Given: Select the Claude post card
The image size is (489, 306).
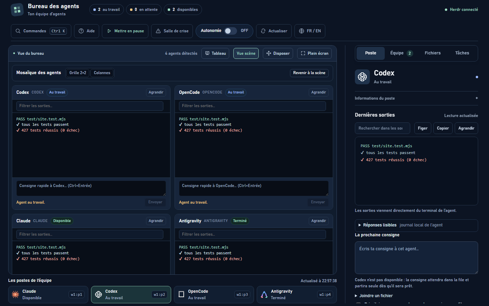Looking at the screenshot, I should click(x=48, y=294).
